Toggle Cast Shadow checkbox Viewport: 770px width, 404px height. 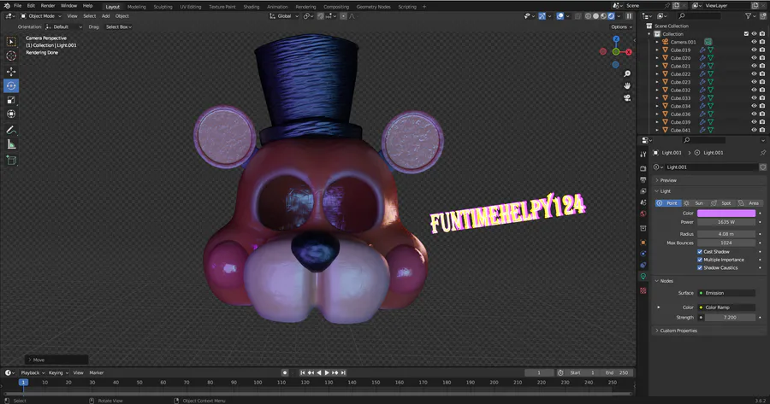click(x=700, y=251)
